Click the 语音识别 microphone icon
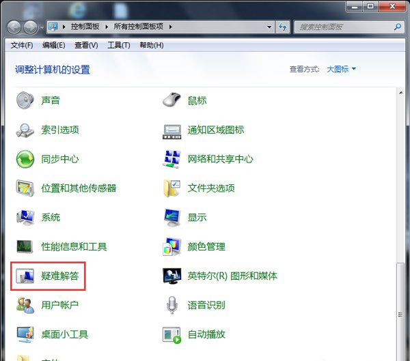410x361 pixels. [172, 305]
